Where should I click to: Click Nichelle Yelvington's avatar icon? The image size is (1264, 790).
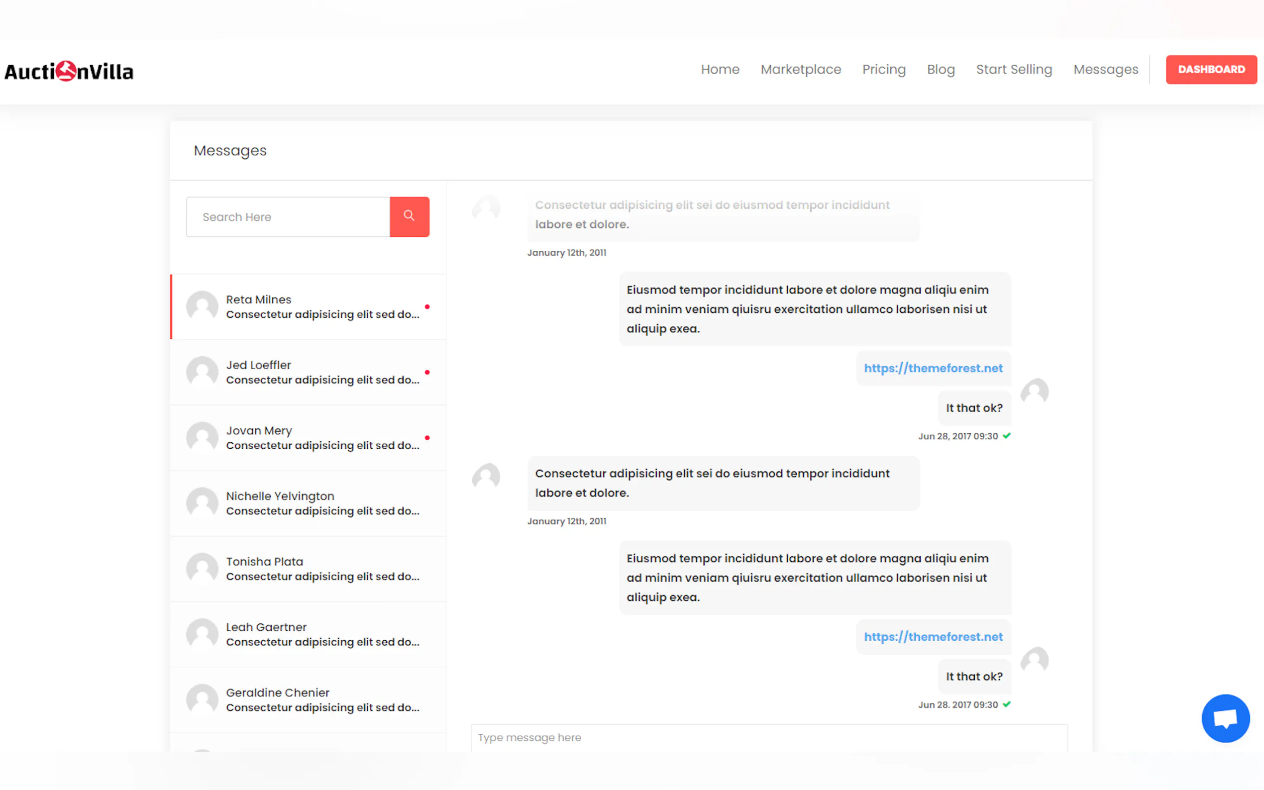(202, 503)
